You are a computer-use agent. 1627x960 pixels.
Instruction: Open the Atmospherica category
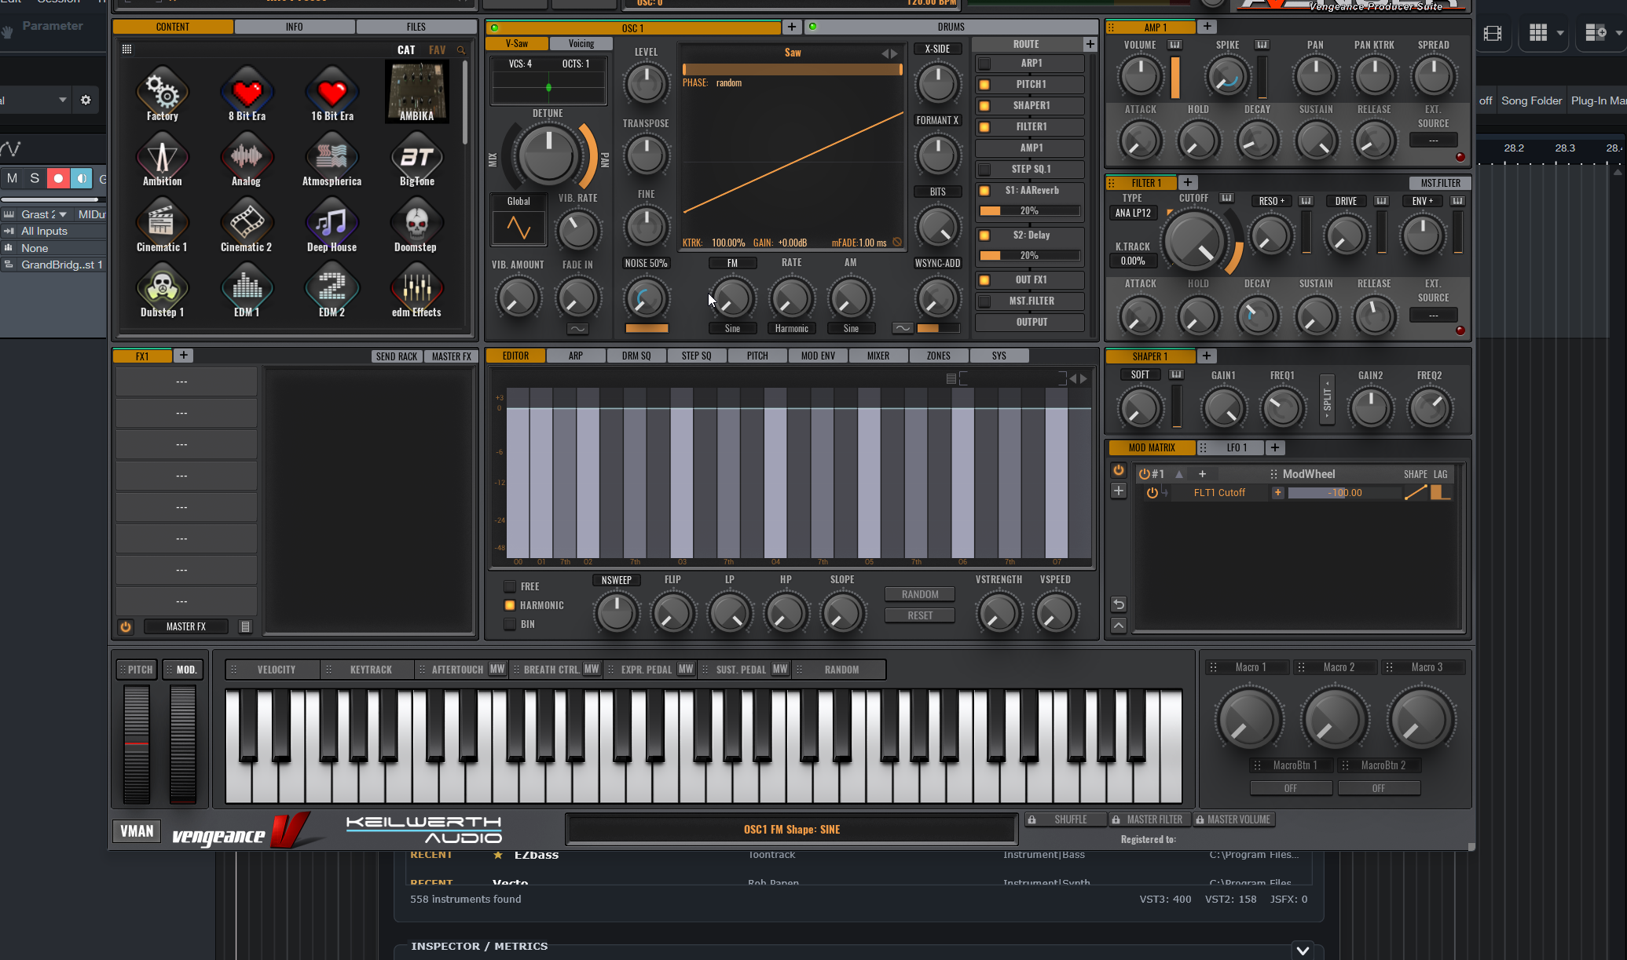(x=332, y=159)
